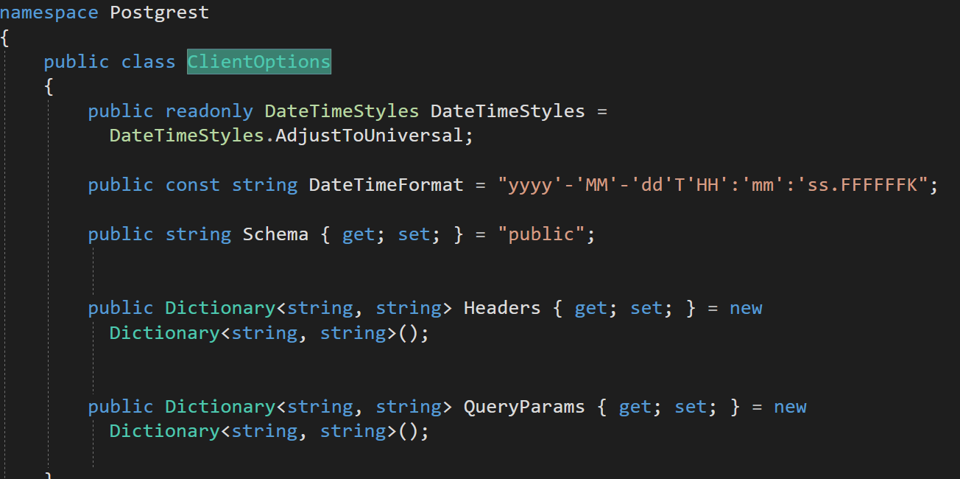Click the readonly keyword
Image resolution: width=960 pixels, height=479 pixels.
[x=209, y=111]
